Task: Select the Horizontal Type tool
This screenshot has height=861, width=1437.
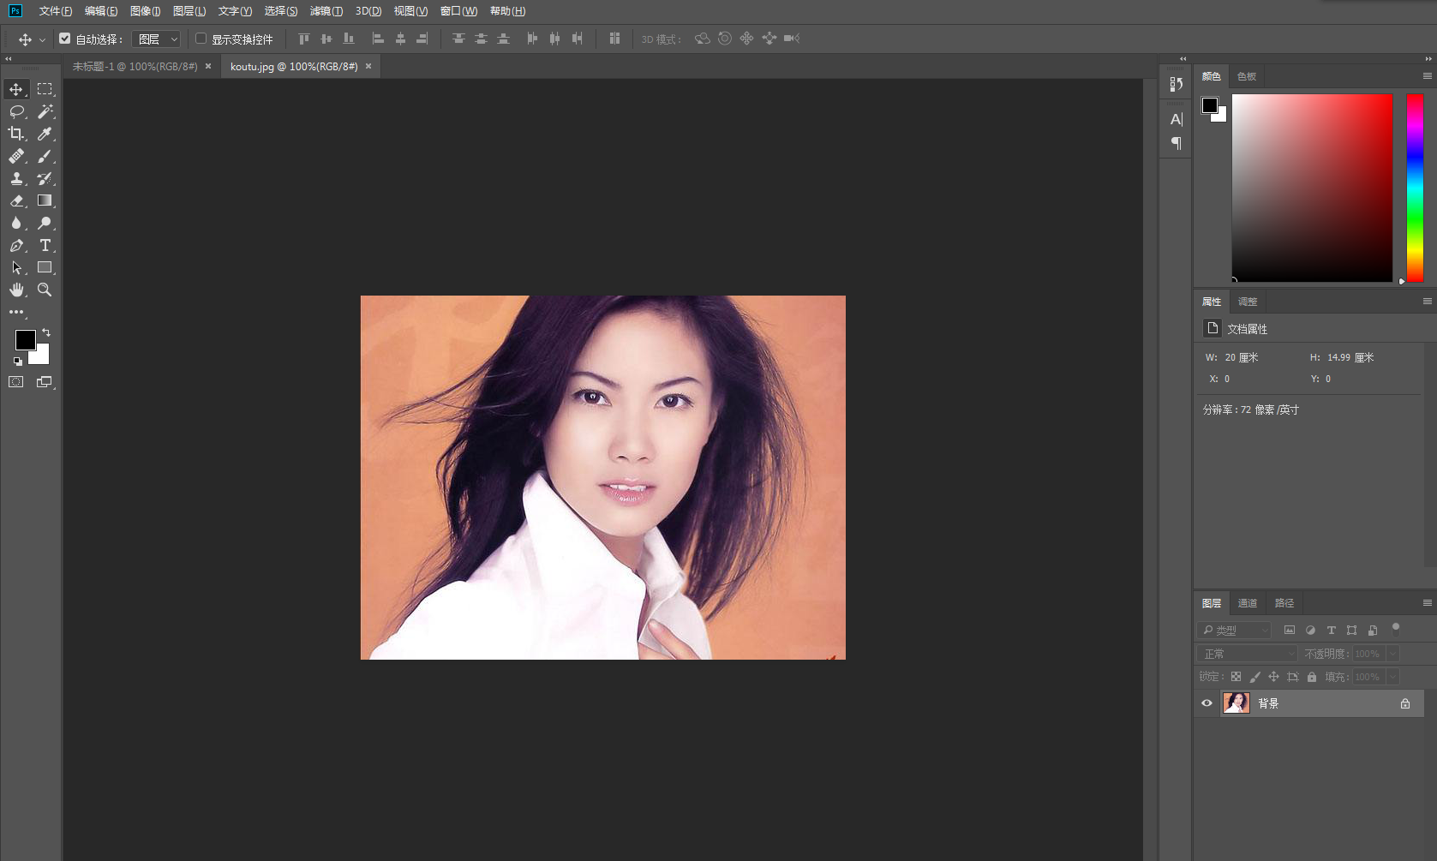Action: click(45, 245)
